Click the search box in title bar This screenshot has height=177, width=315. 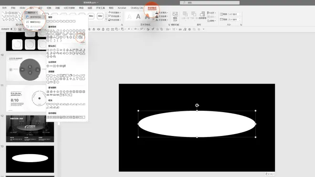click(210, 2)
